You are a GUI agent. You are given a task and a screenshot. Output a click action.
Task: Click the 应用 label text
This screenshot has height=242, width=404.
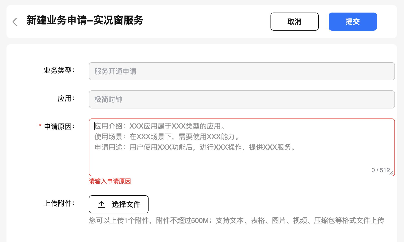[x=66, y=98]
